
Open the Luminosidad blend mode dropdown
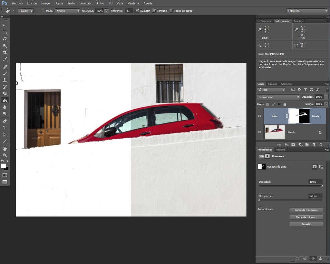[x=278, y=97]
